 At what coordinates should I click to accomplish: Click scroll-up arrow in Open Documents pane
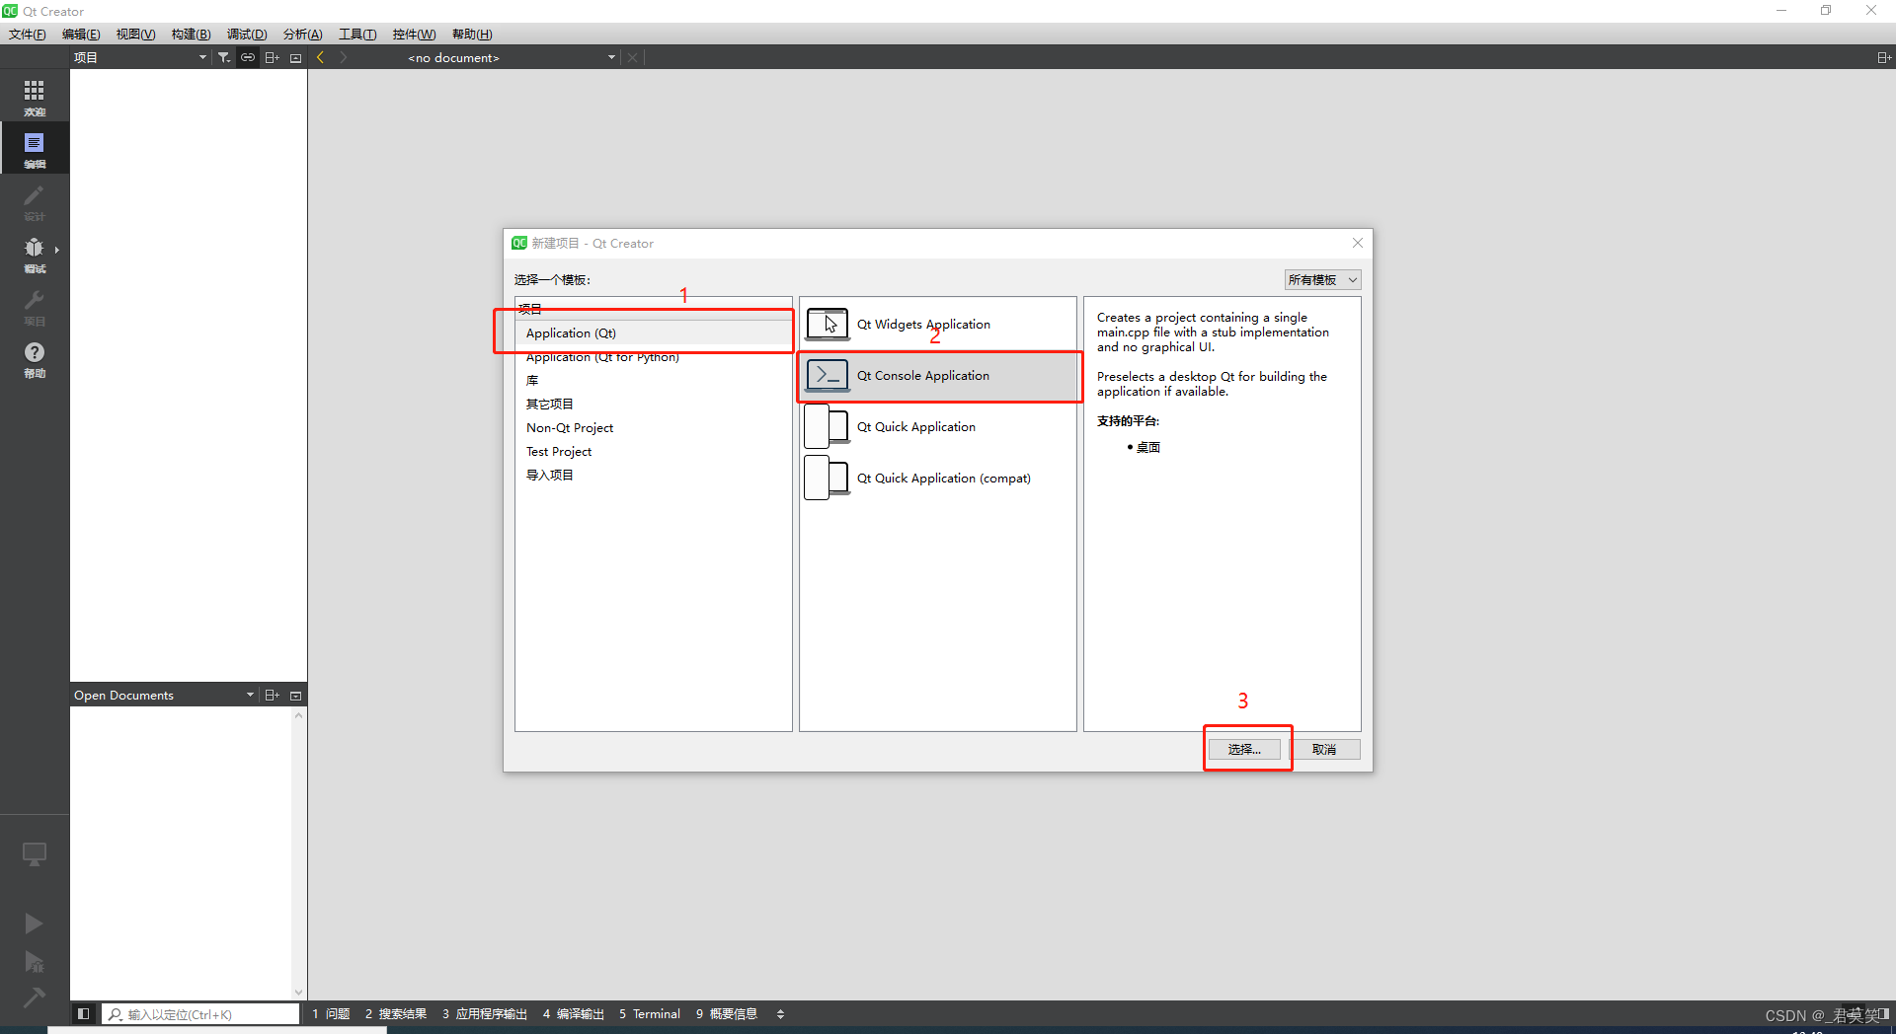298,714
